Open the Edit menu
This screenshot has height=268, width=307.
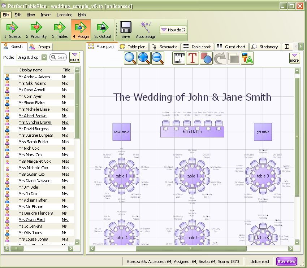point(18,15)
